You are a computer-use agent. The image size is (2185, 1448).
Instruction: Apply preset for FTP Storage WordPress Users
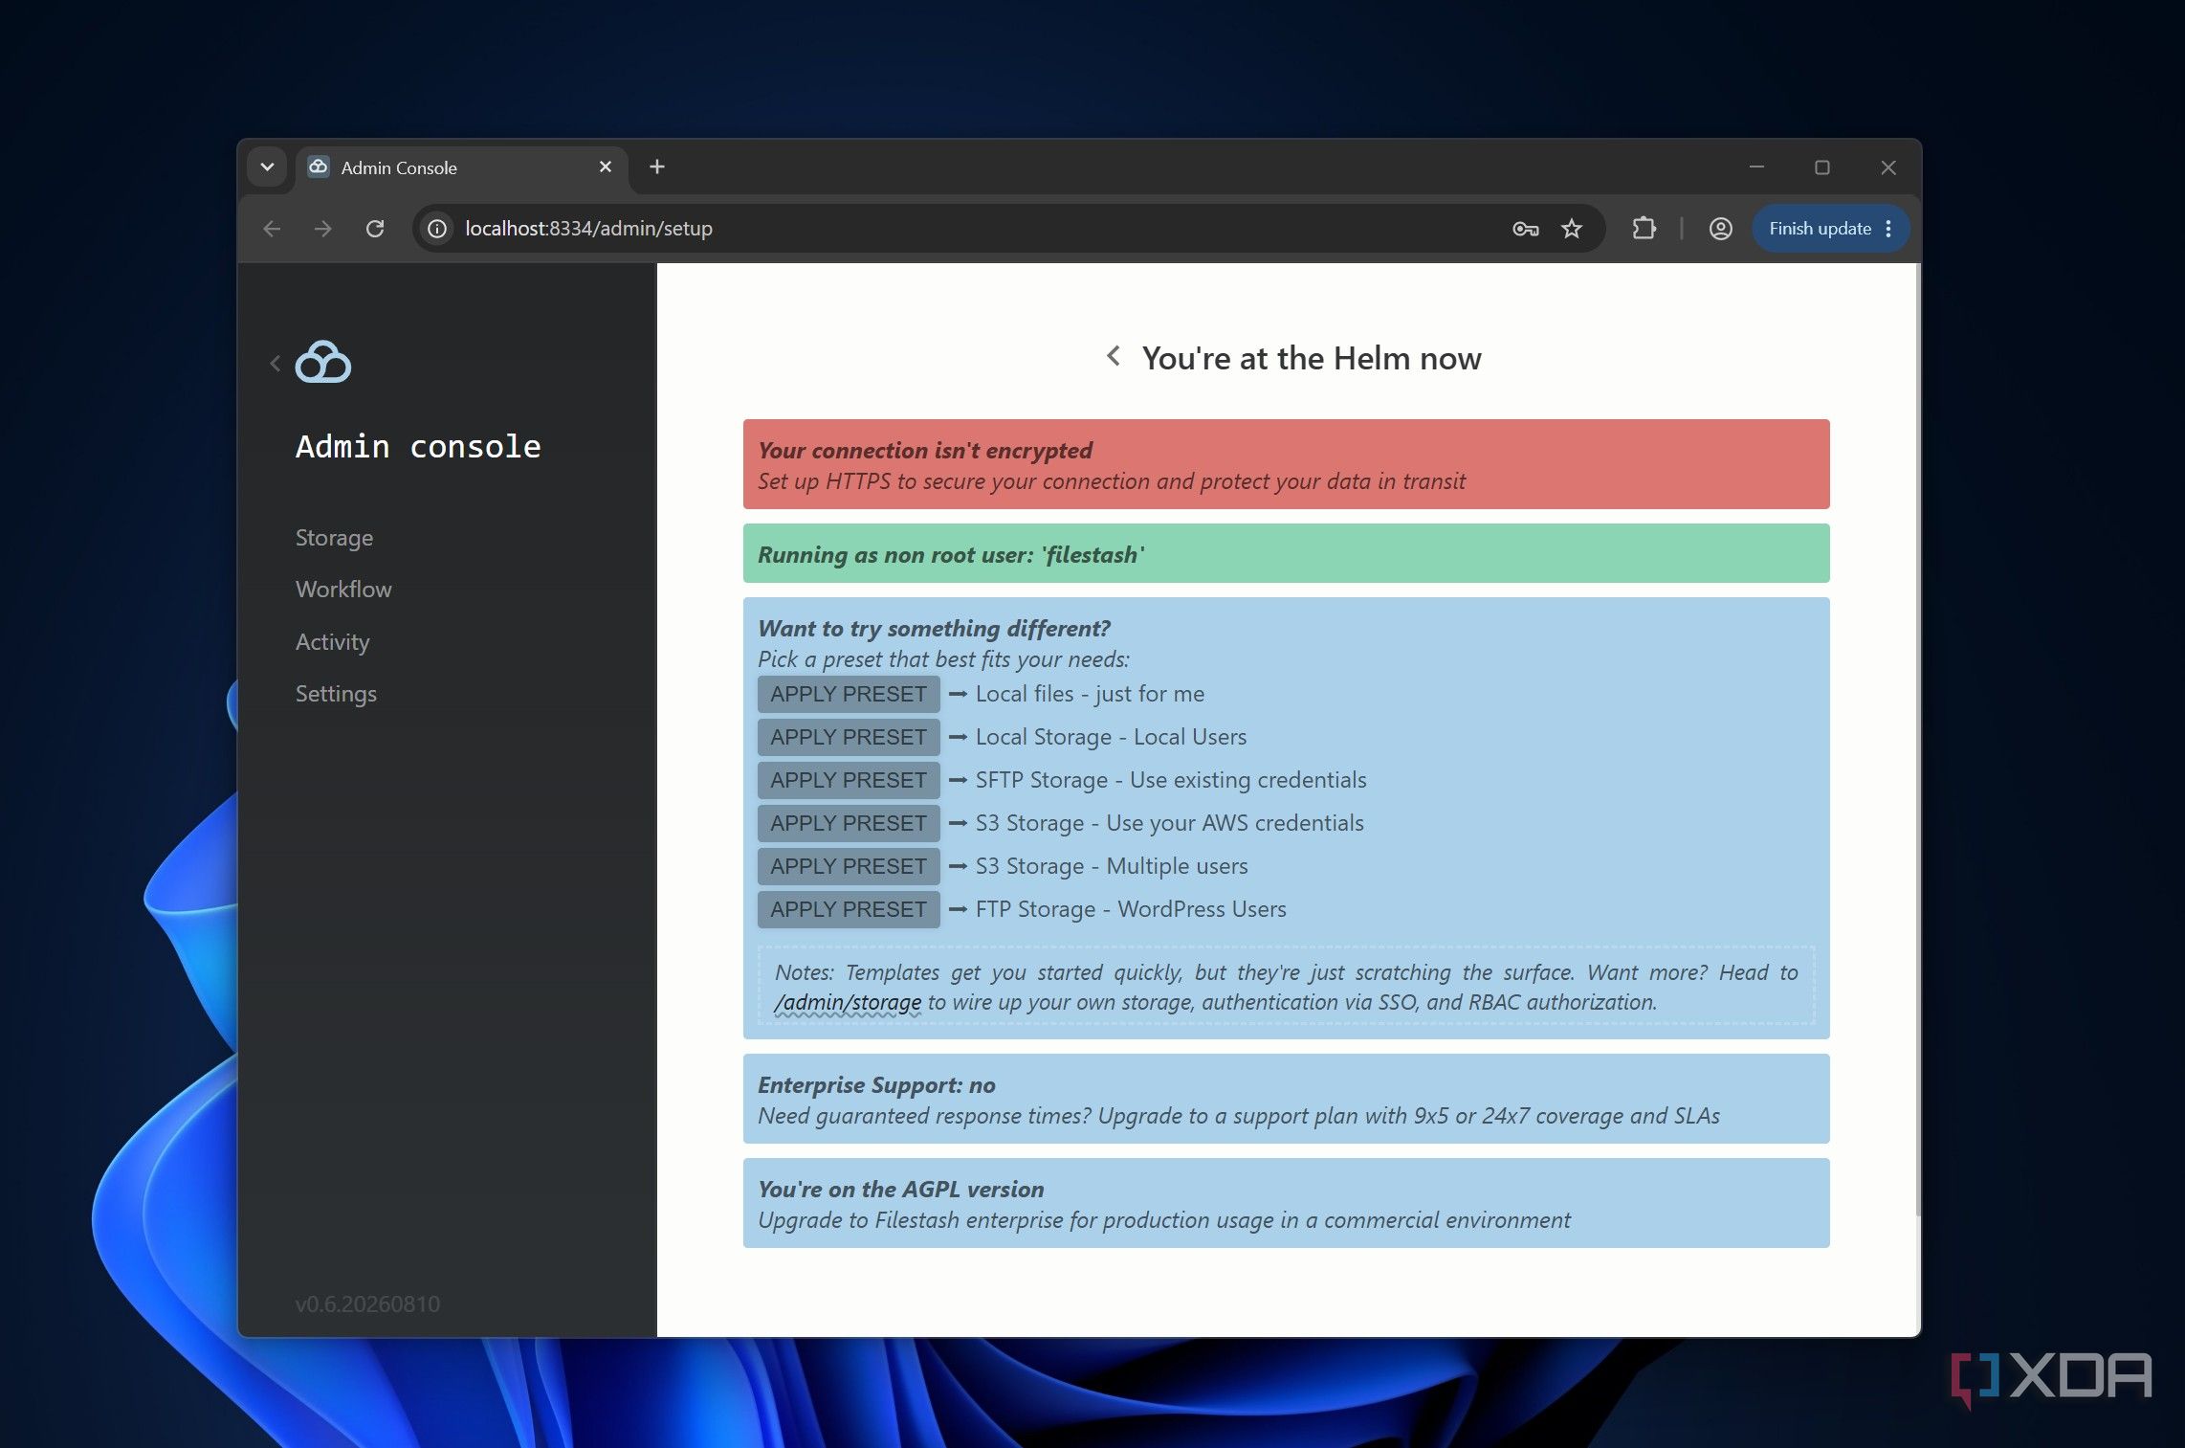[x=849, y=909]
